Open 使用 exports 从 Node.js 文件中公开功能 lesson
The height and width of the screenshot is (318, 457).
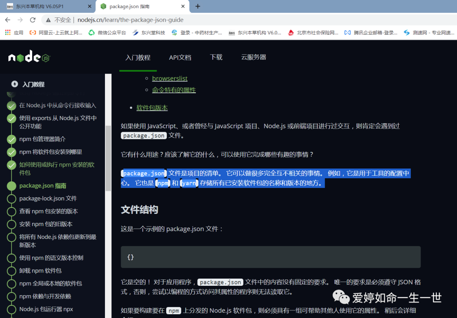(58, 122)
